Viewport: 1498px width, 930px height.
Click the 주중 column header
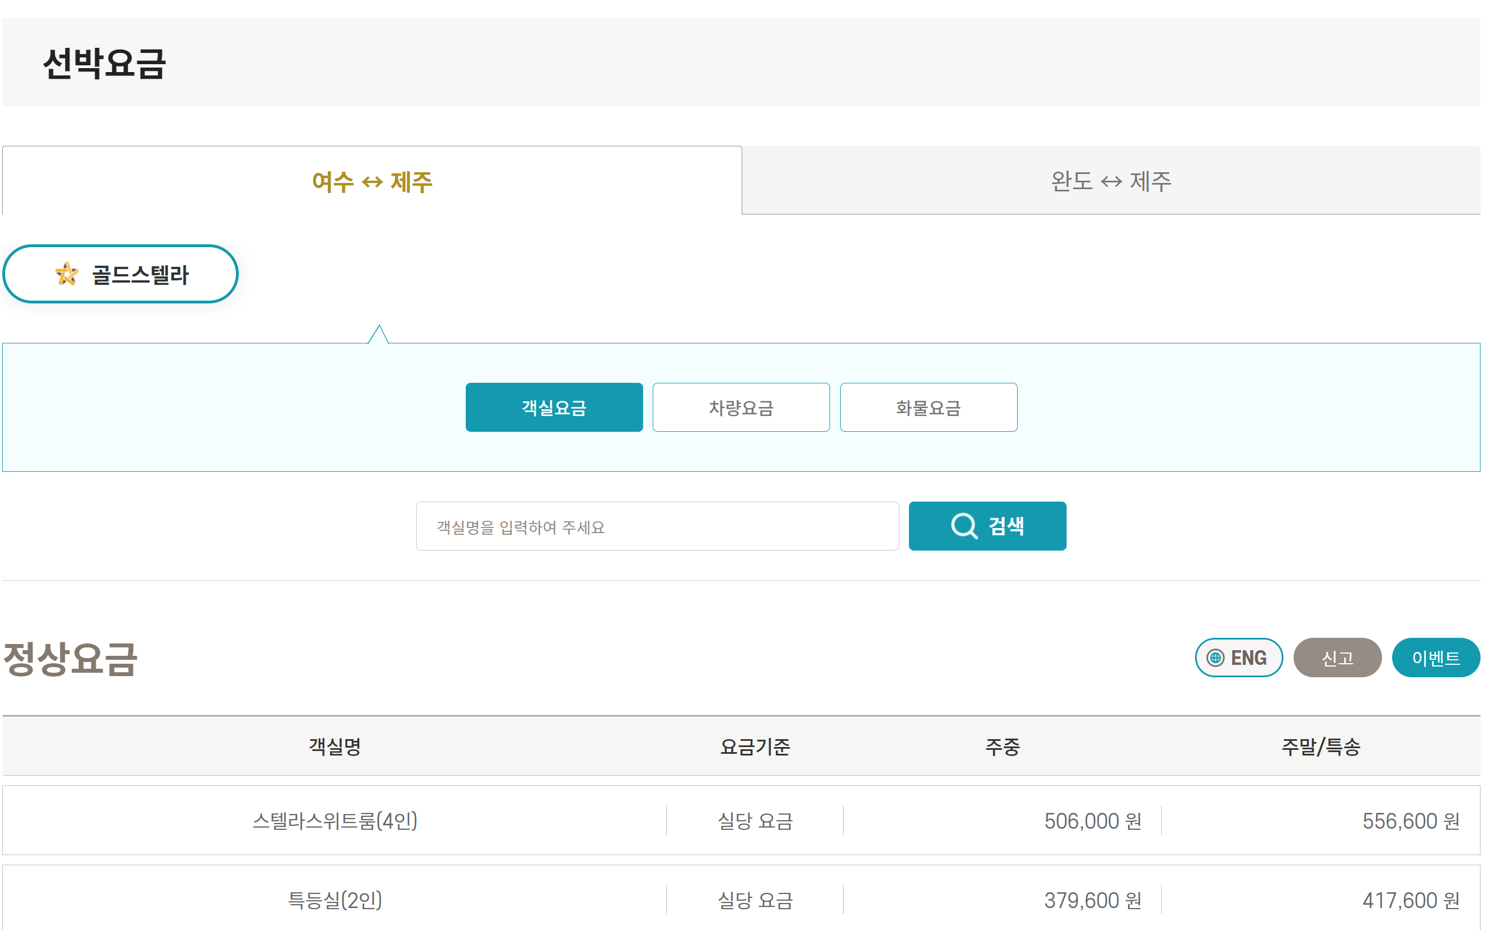tap(1003, 746)
